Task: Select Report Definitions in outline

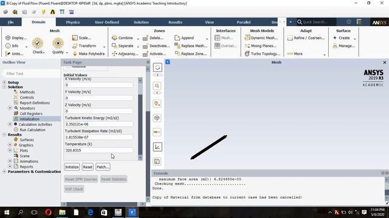Action: (35, 103)
